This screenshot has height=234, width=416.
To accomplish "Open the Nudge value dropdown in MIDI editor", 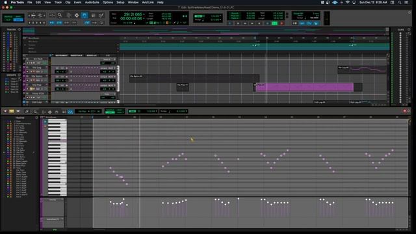I will click(187, 111).
